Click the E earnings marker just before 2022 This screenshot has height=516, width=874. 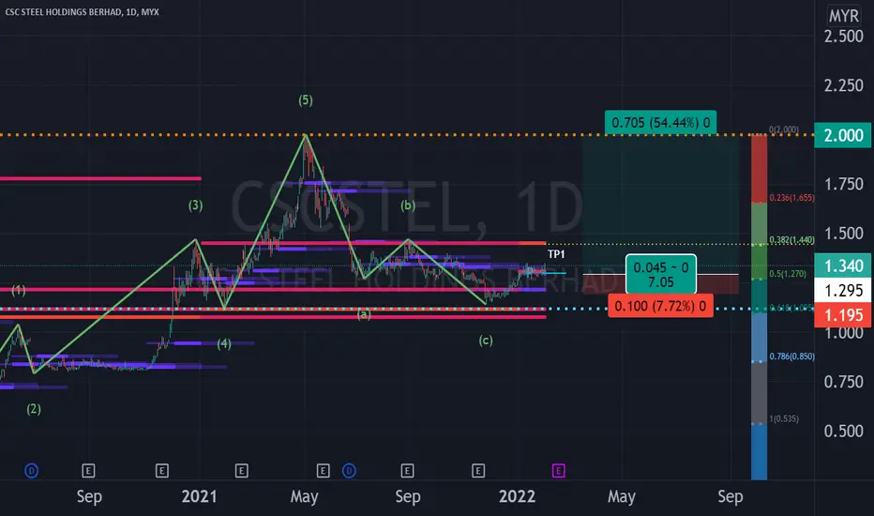pos(477,471)
